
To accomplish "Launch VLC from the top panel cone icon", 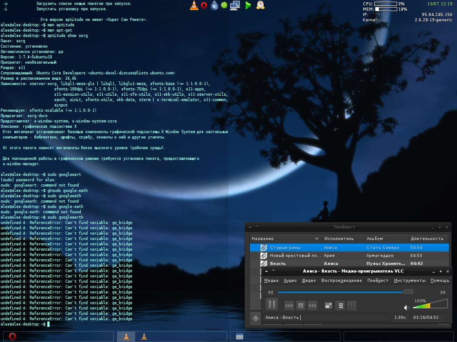I will [x=194, y=5].
